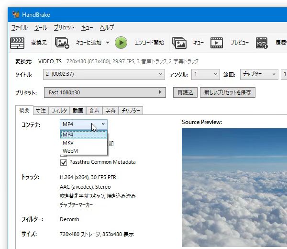Switch to the 寸法 tab
Screen dimensions: 287x249
tap(41, 111)
